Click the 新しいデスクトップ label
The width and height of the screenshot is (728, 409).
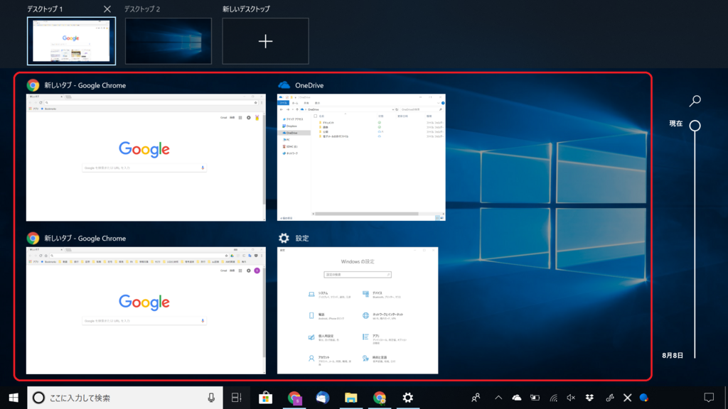246,9
